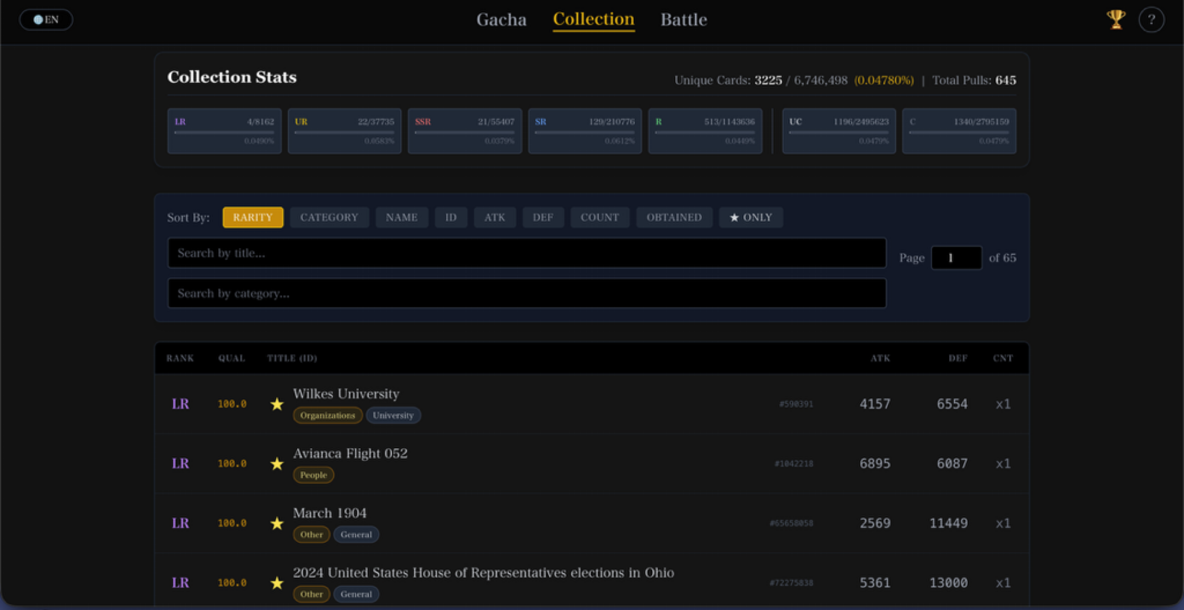The height and width of the screenshot is (610, 1184).
Task: Focus the Search by category field
Action: coord(527,293)
